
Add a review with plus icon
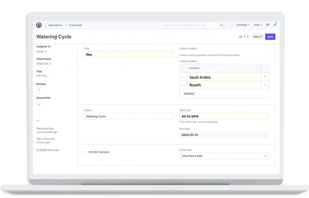[39, 90]
